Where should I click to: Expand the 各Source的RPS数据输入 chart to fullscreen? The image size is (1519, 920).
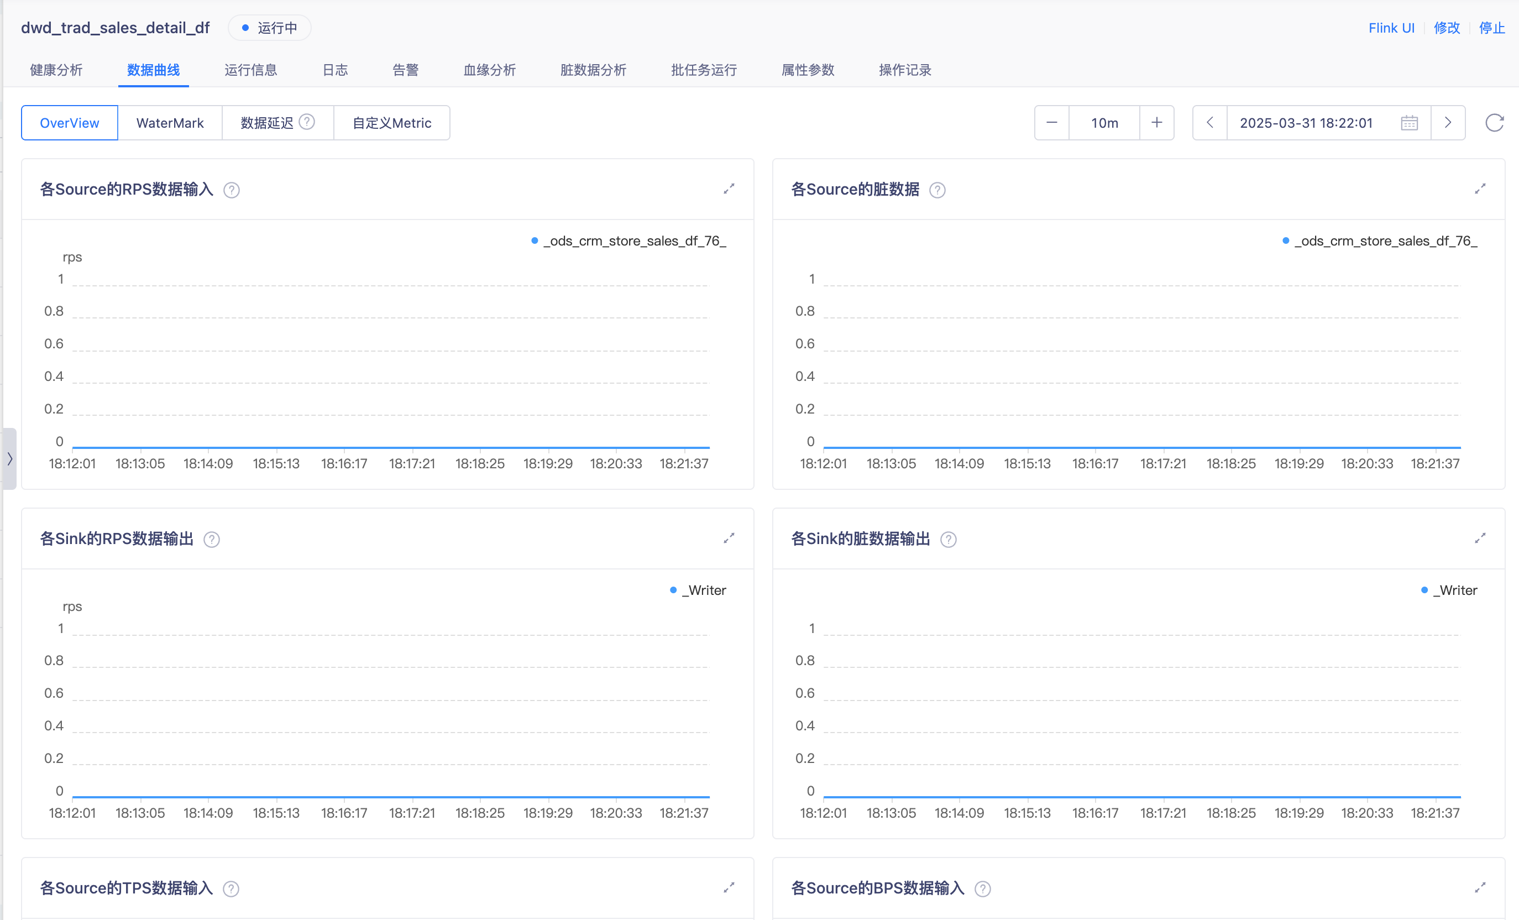coord(729,189)
